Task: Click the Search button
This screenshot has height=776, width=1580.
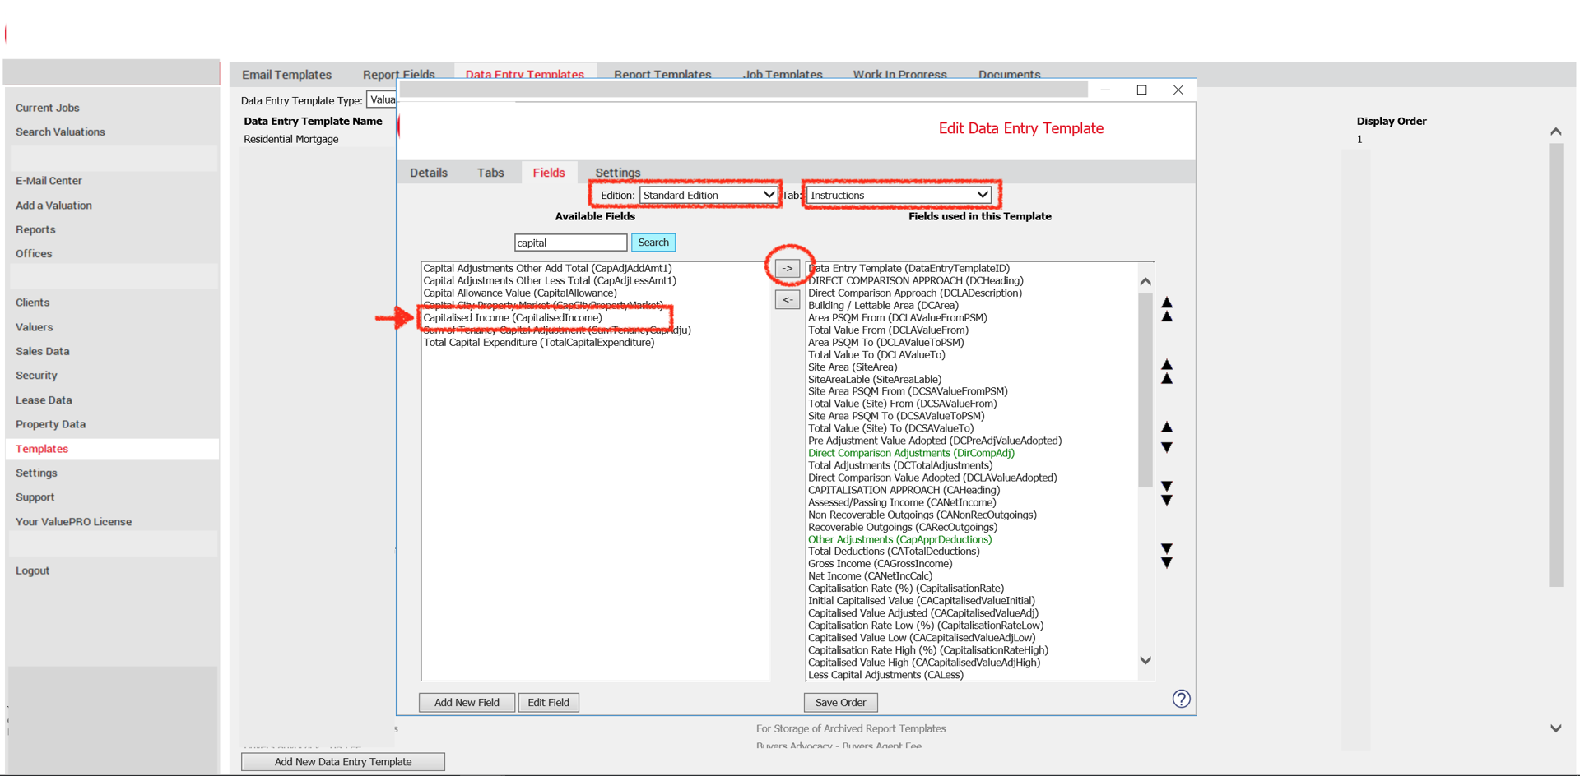Action: pyautogui.click(x=653, y=242)
